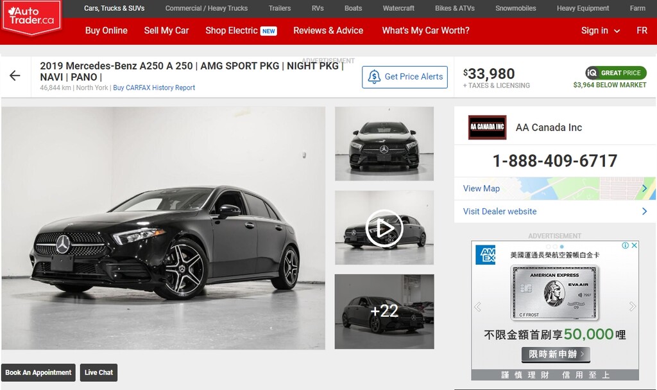
Task: Play the vehicle video thumbnail
Action: [384, 228]
